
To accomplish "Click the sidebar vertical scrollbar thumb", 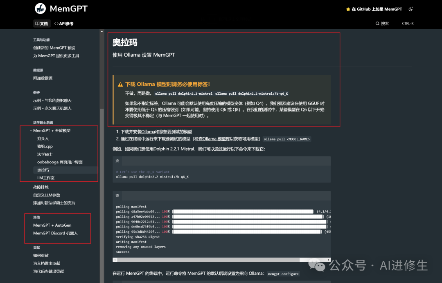I will [x=102, y=196].
